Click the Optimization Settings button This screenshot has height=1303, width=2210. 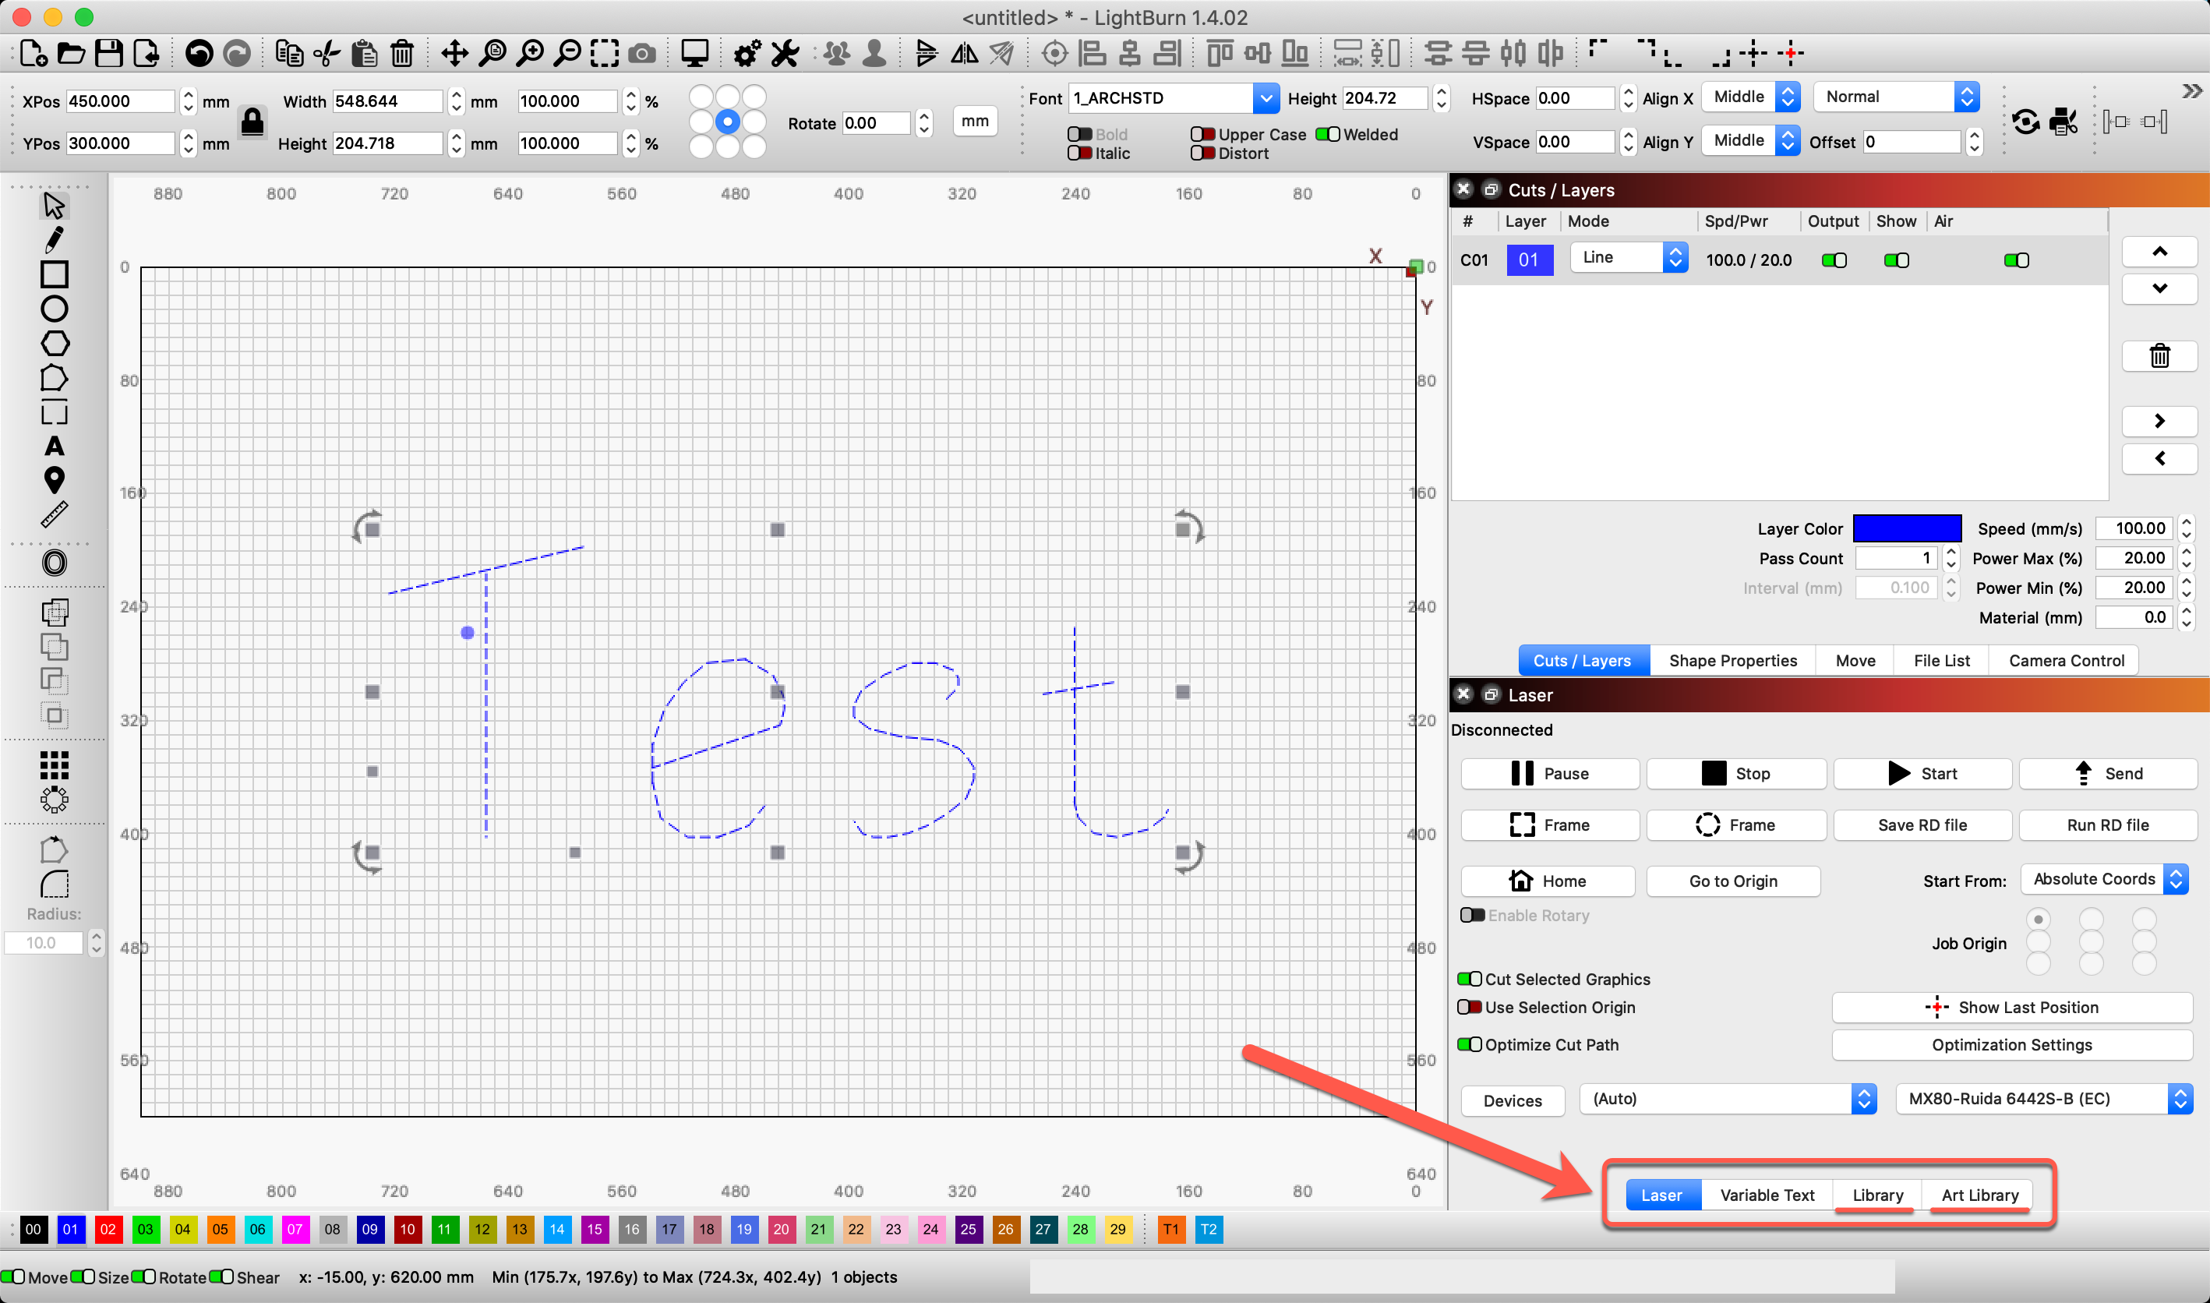(2011, 1044)
